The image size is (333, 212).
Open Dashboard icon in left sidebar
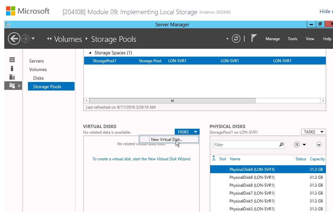[x=12, y=60]
